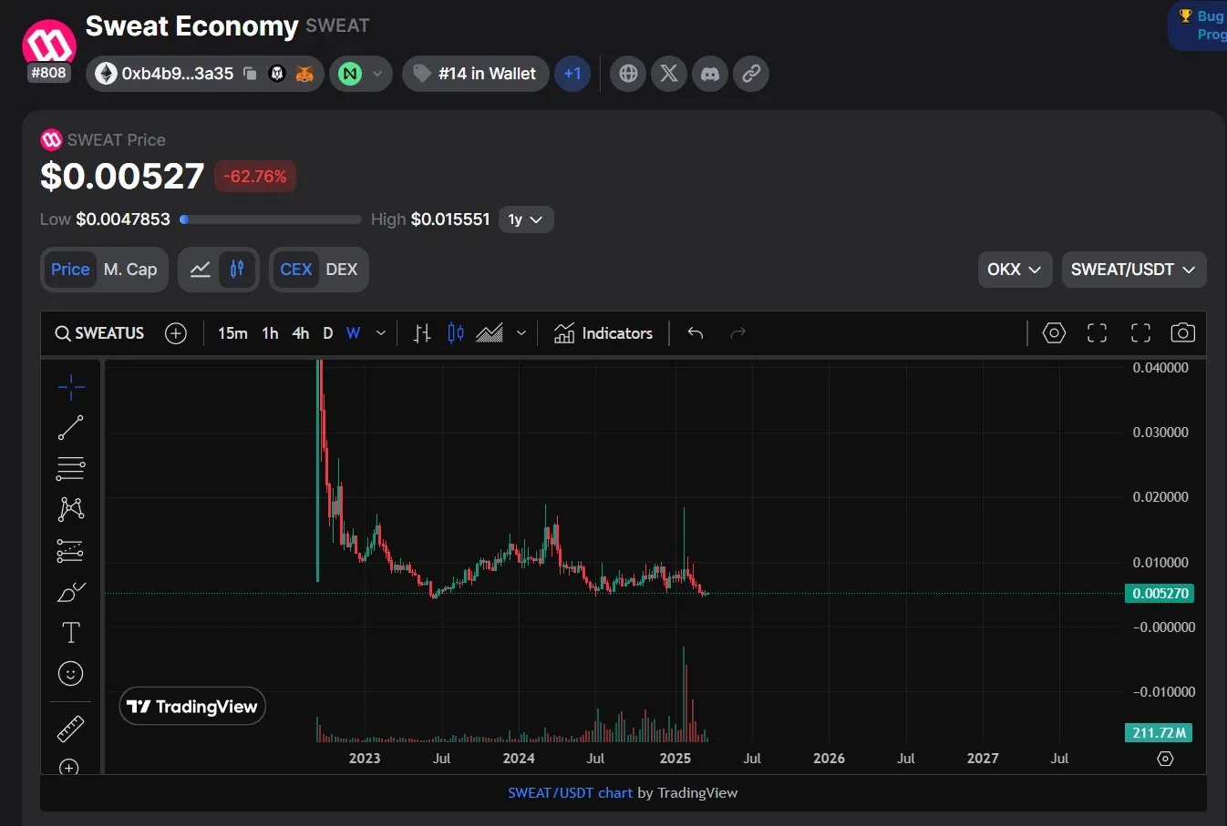The height and width of the screenshot is (826, 1227).
Task: Switch to the M. Cap tab
Action: click(x=130, y=270)
